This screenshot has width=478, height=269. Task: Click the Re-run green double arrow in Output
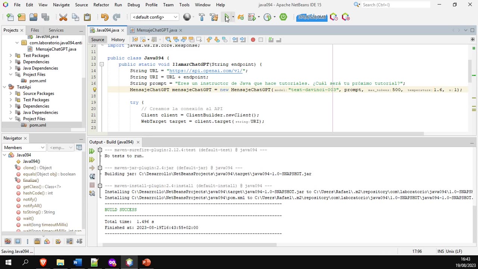pos(92,151)
